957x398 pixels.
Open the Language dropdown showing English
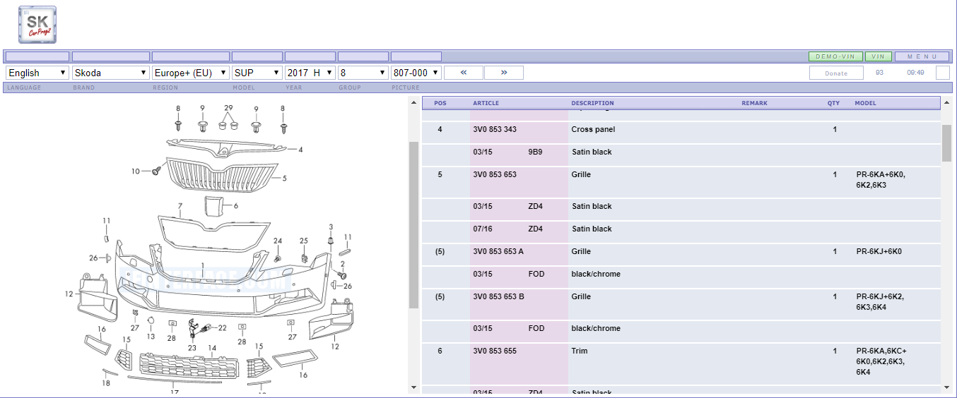click(37, 73)
